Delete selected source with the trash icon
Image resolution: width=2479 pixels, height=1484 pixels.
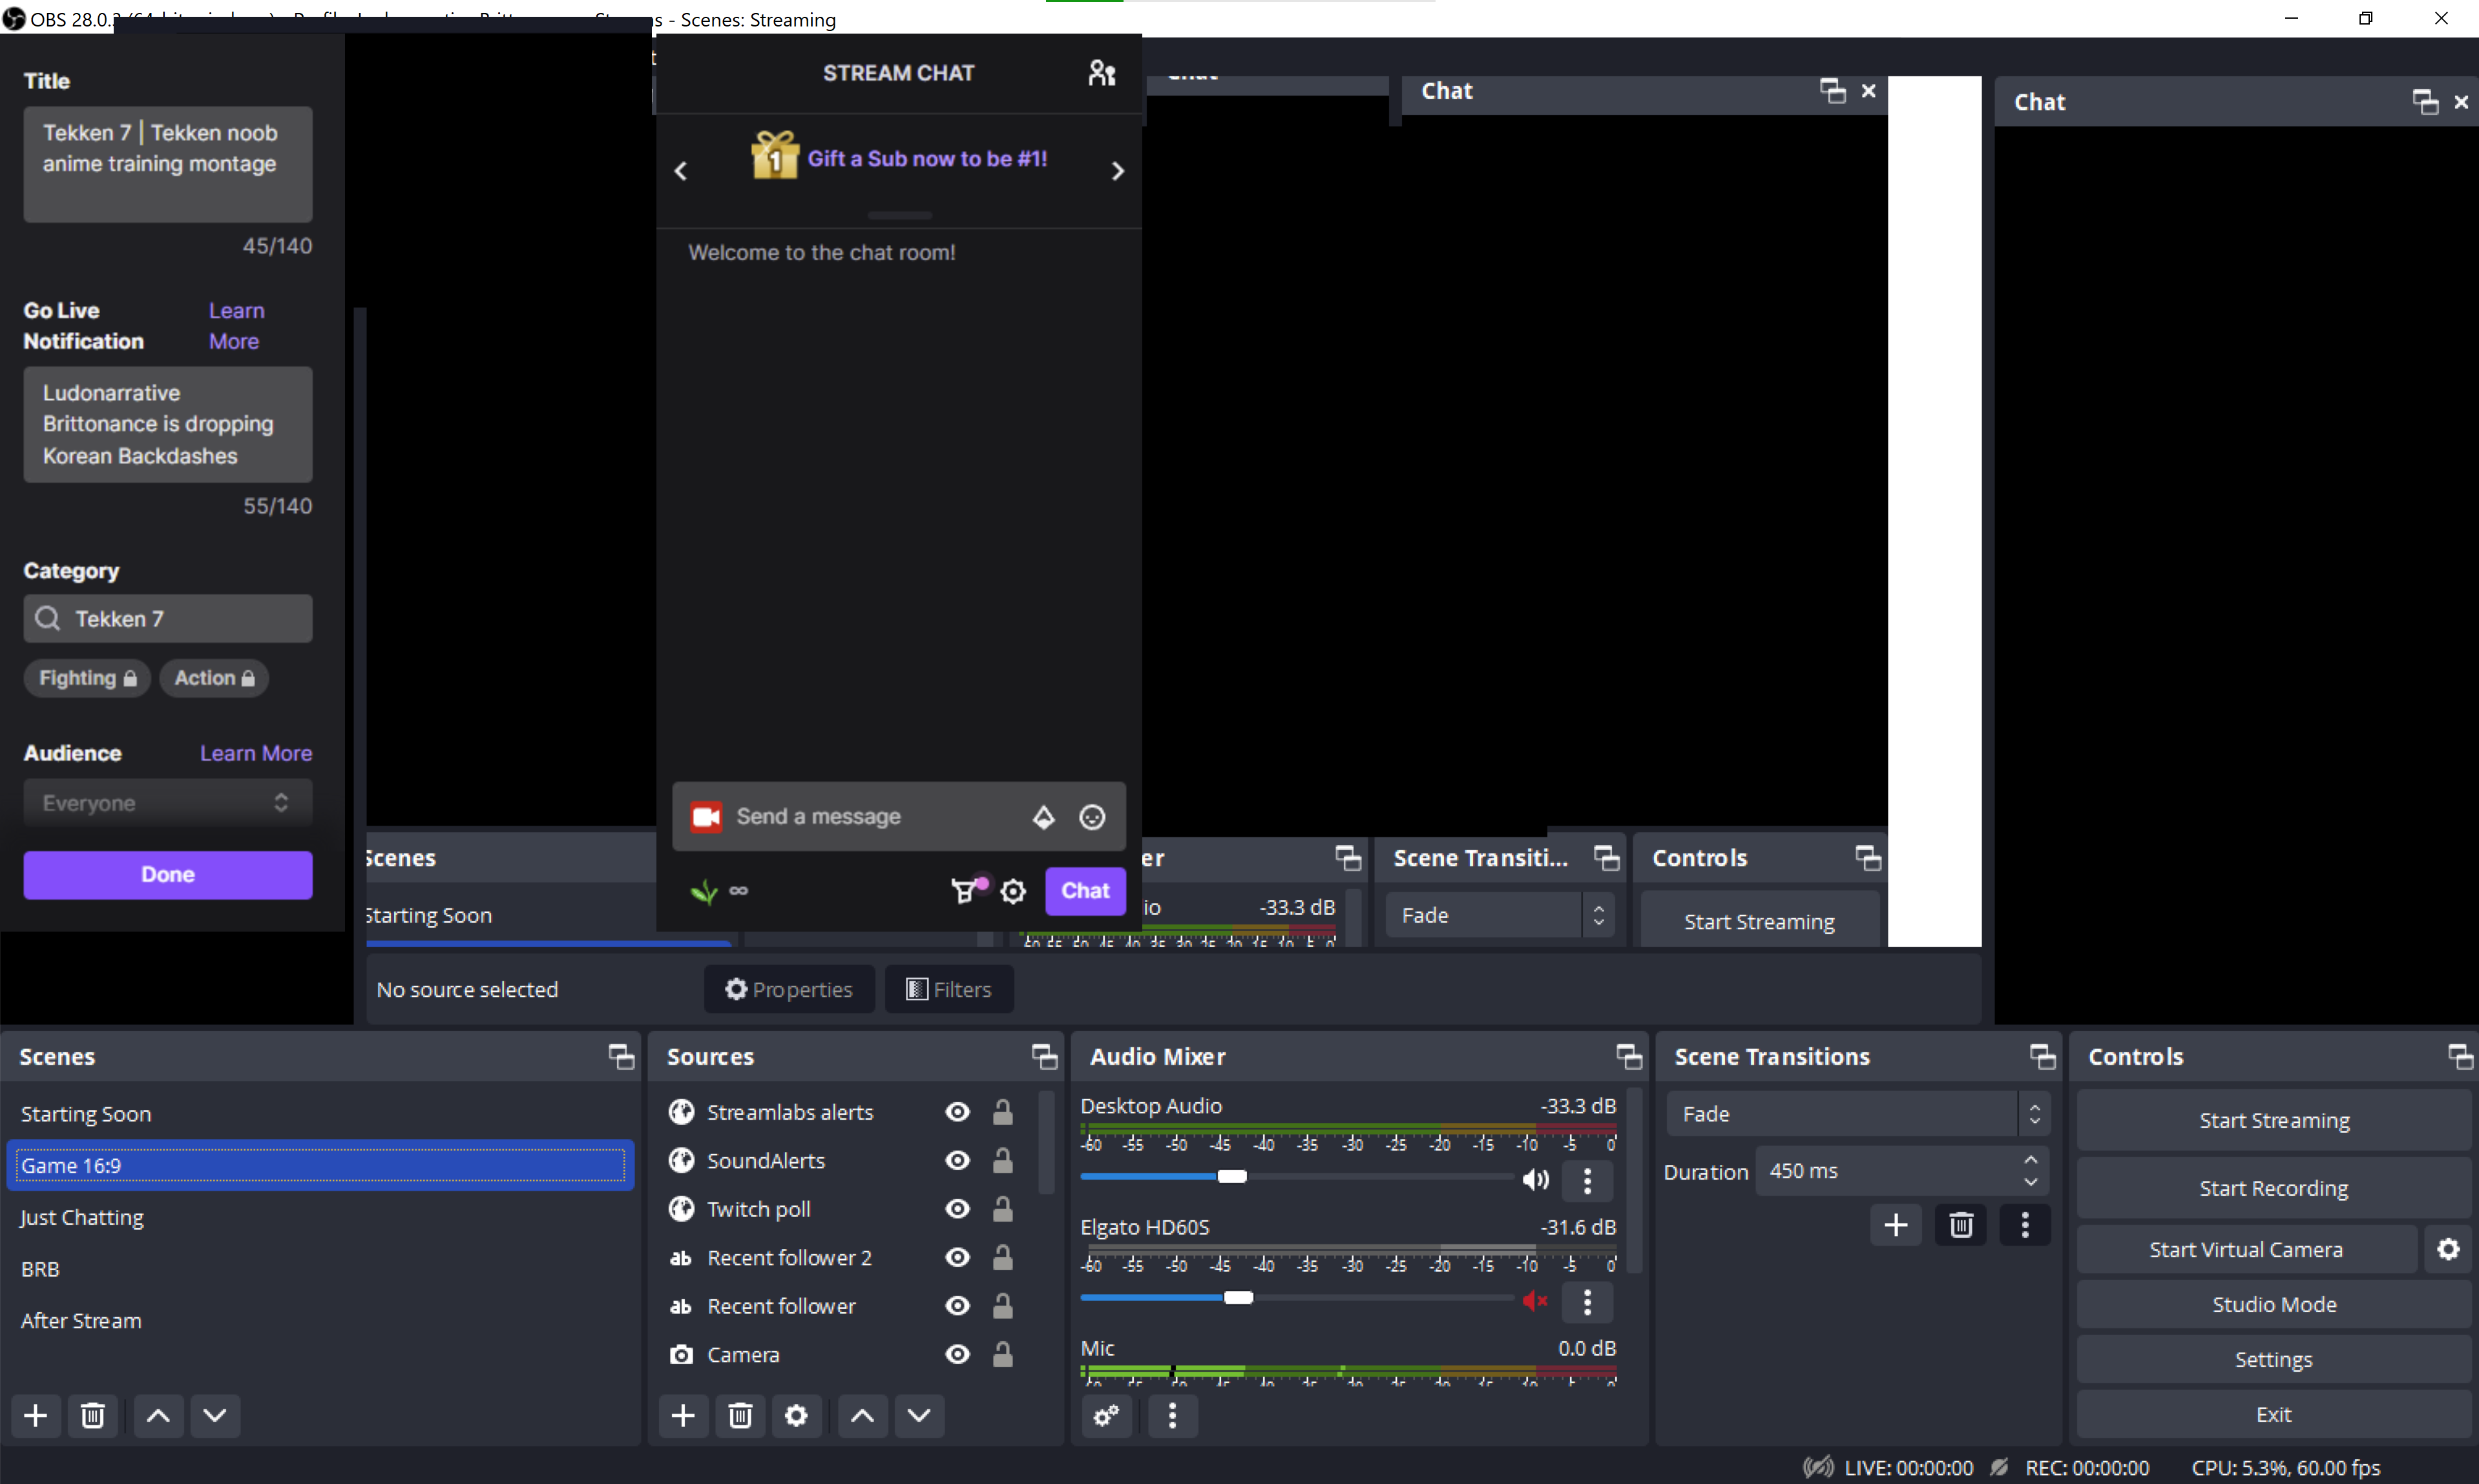coord(739,1415)
